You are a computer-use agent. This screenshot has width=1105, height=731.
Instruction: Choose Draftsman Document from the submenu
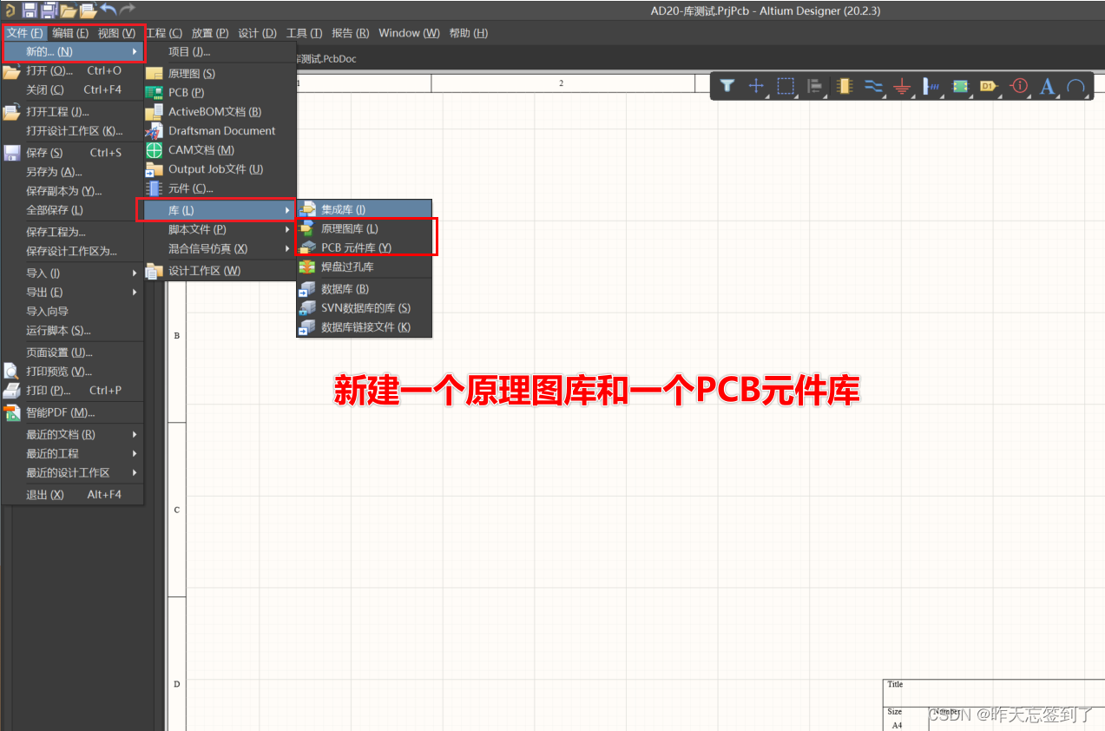click(220, 130)
